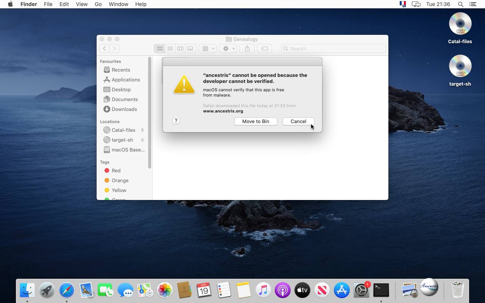This screenshot has height=303, width=485.
Task: Open Music from the Dock
Action: pos(263,291)
